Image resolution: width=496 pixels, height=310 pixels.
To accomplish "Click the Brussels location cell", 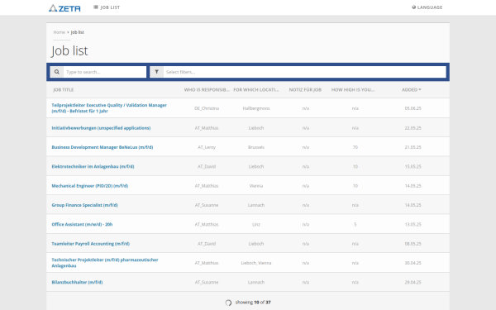I will pyautogui.click(x=256, y=147).
